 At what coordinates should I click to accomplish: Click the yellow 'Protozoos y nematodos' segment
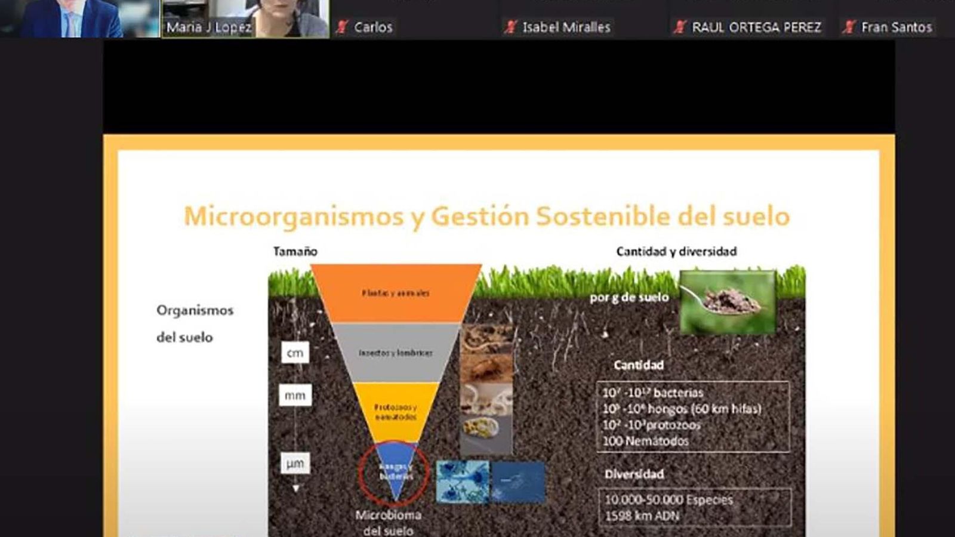[x=395, y=412]
